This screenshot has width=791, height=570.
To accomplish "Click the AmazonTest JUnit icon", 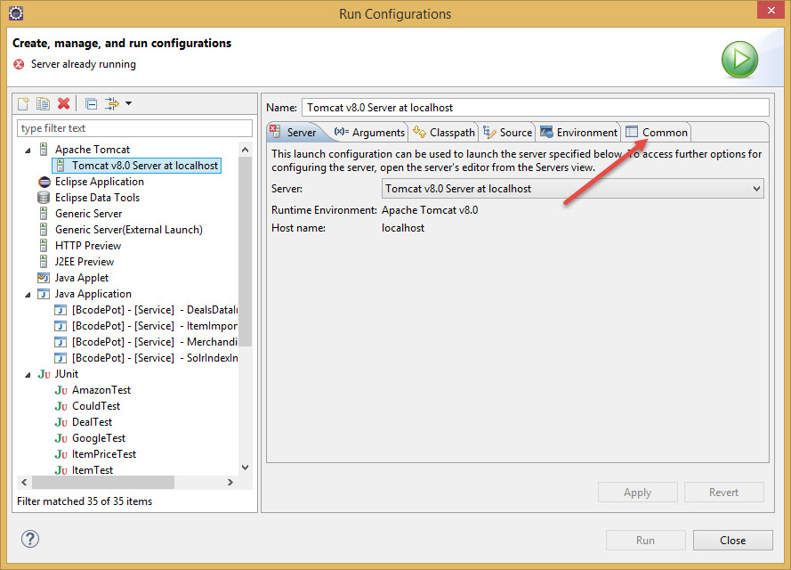I will coord(61,390).
